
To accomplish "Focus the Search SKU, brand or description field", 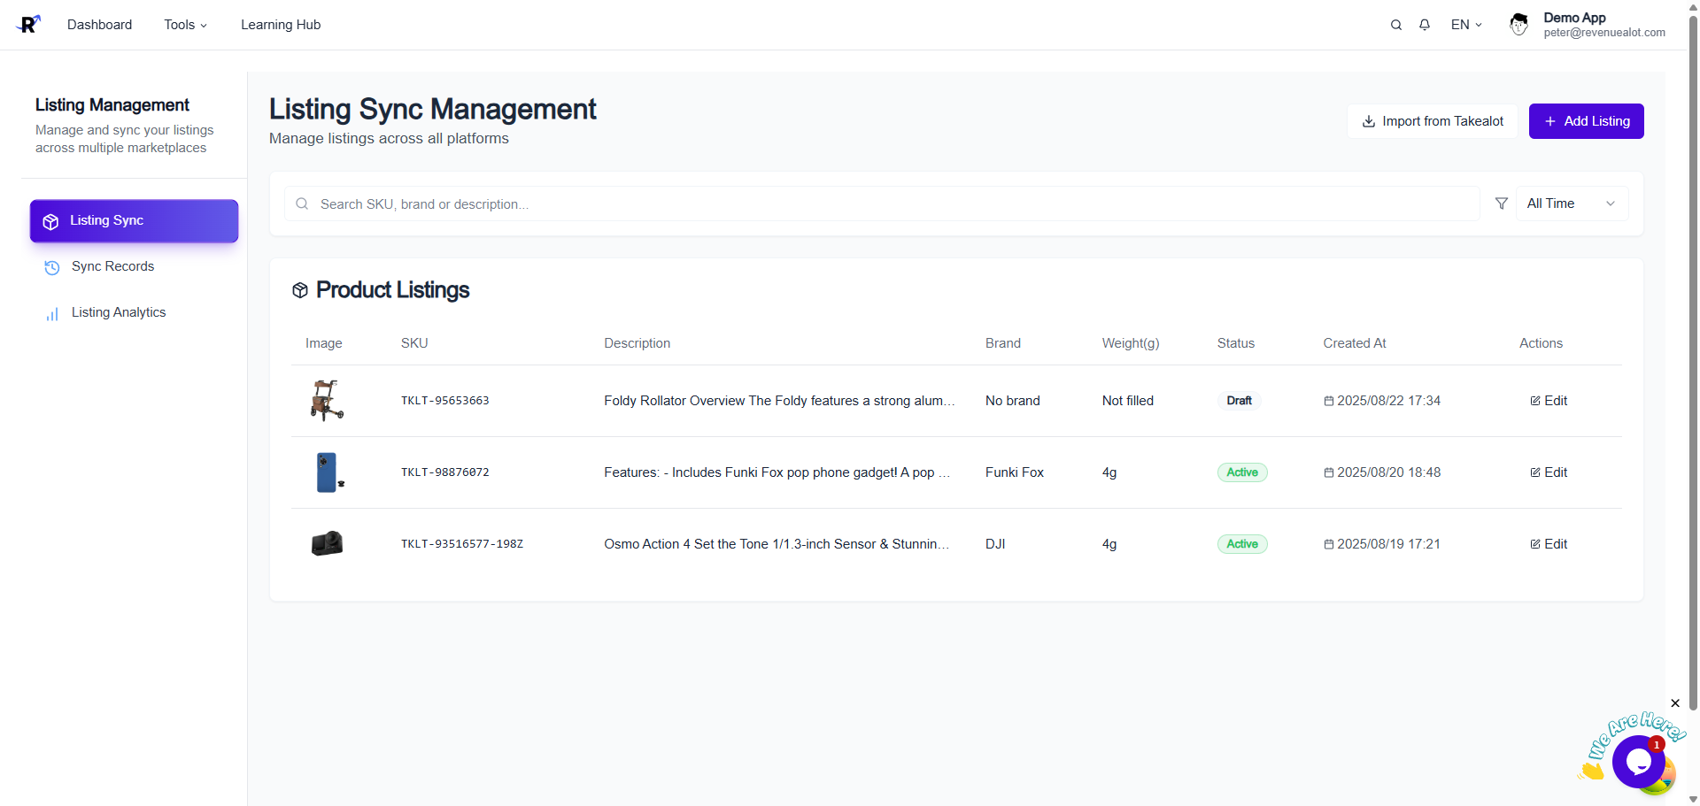I will [882, 203].
